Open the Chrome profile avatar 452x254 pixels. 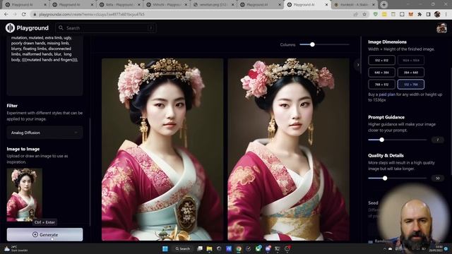437,14
